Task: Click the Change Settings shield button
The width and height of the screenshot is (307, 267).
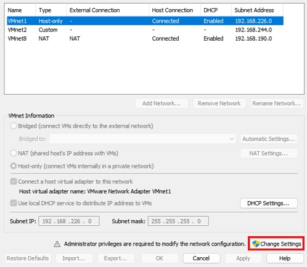Action: pyautogui.click(x=276, y=244)
